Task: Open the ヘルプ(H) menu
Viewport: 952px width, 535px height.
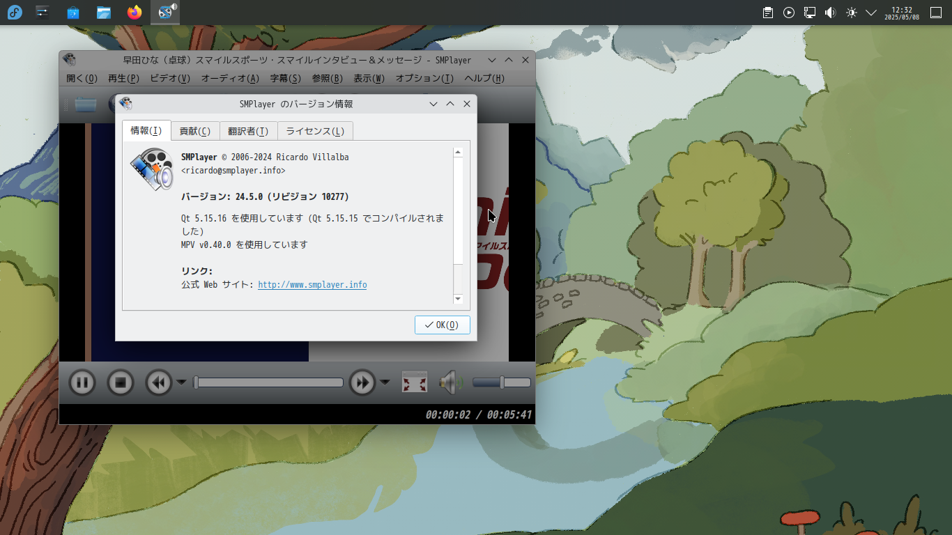Action: (x=484, y=78)
